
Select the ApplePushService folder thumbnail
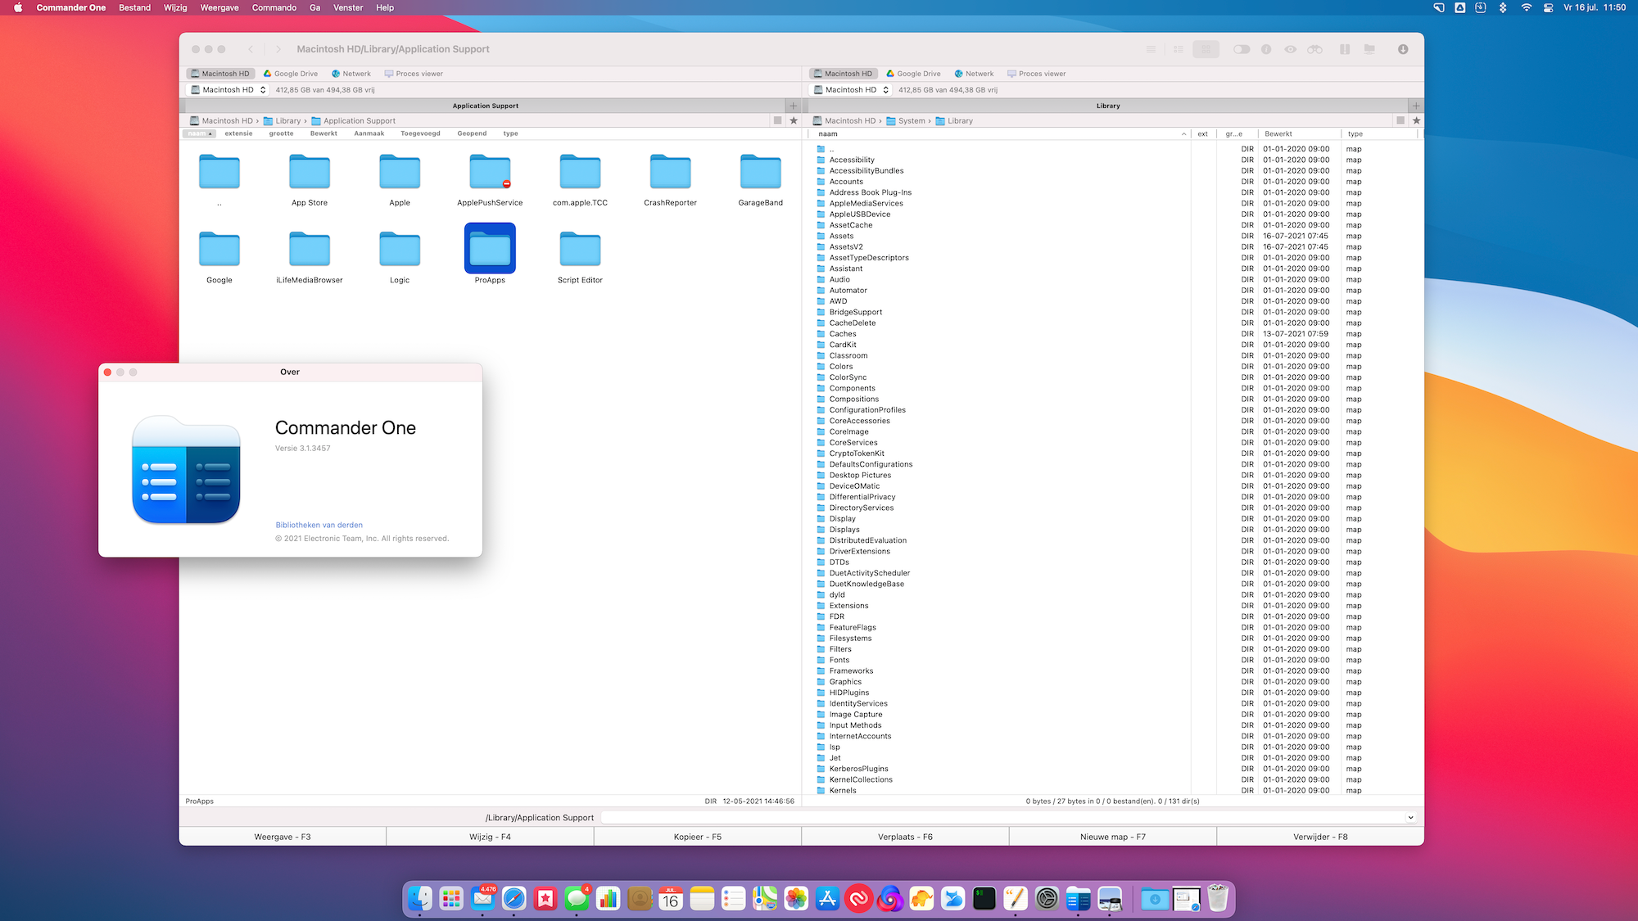point(490,172)
